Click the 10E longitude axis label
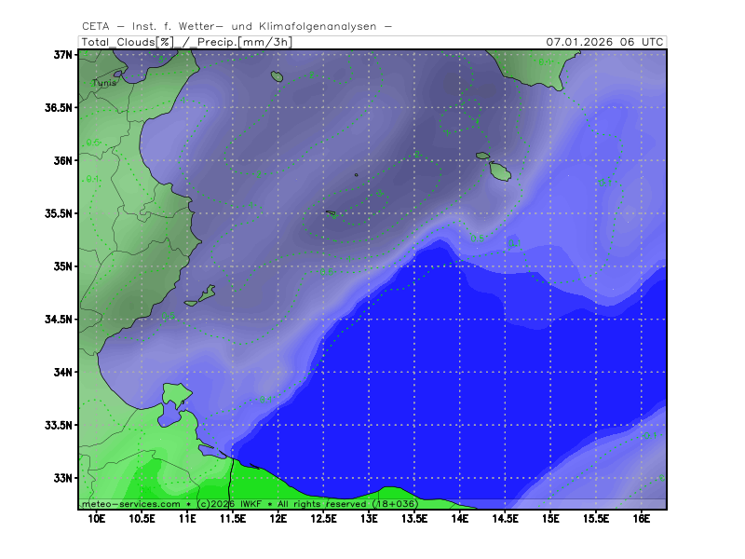The image size is (745, 559). 96,518
